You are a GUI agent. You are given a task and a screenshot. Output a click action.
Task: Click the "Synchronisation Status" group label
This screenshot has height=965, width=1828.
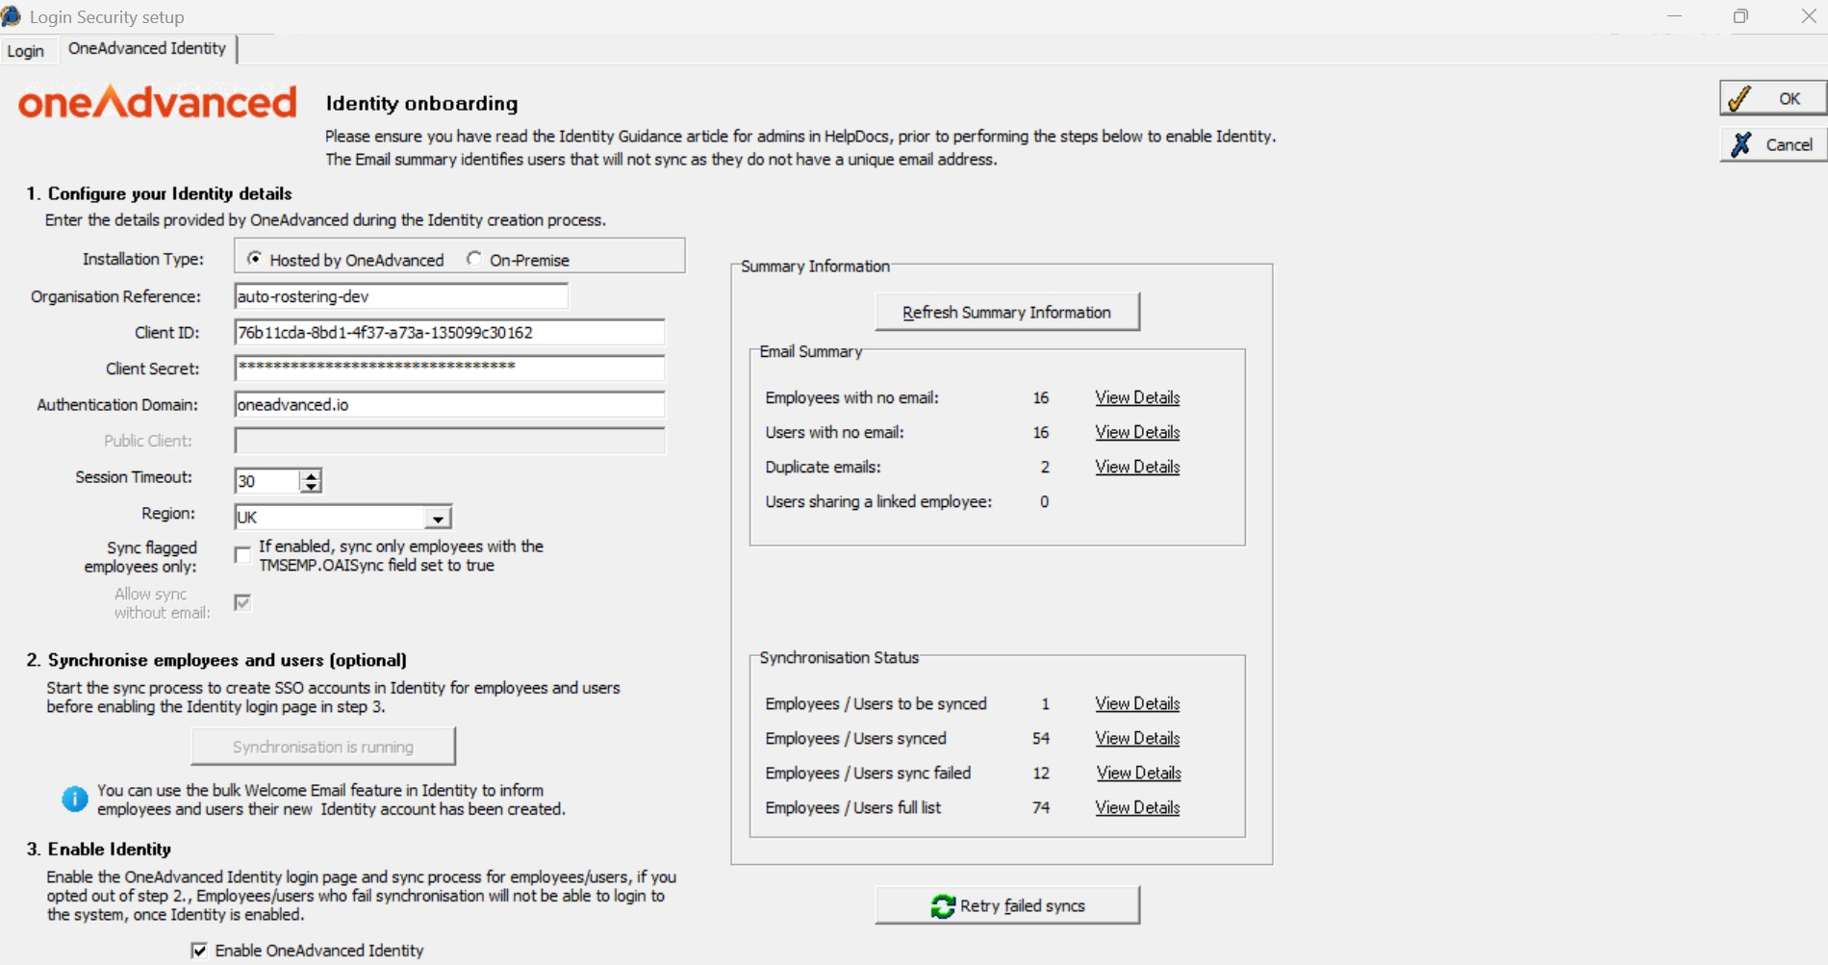point(839,657)
